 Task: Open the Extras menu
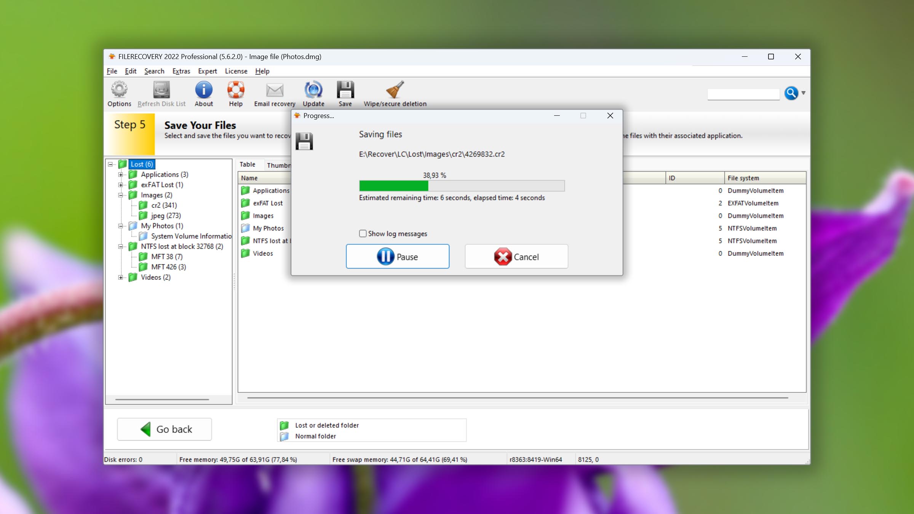pos(181,71)
